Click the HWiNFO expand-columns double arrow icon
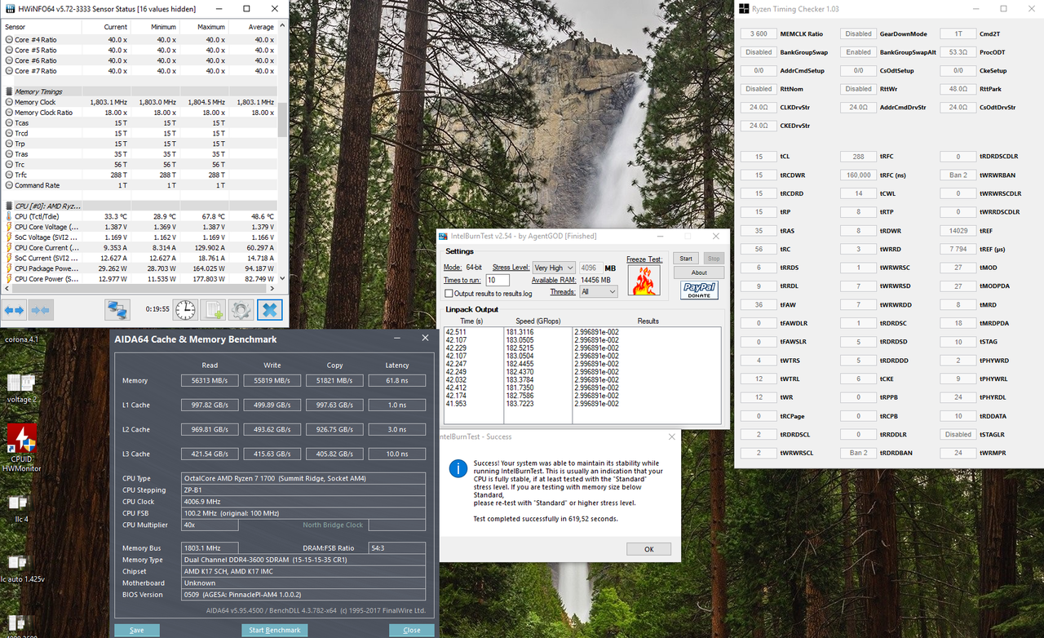The height and width of the screenshot is (638, 1044). pos(15,310)
